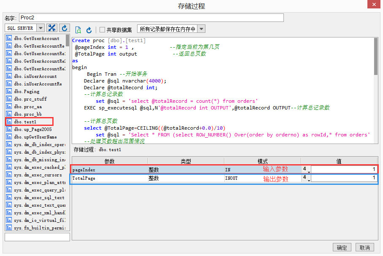
Task: Click the TotalPage value field
Action: pyautogui.click(x=344, y=178)
